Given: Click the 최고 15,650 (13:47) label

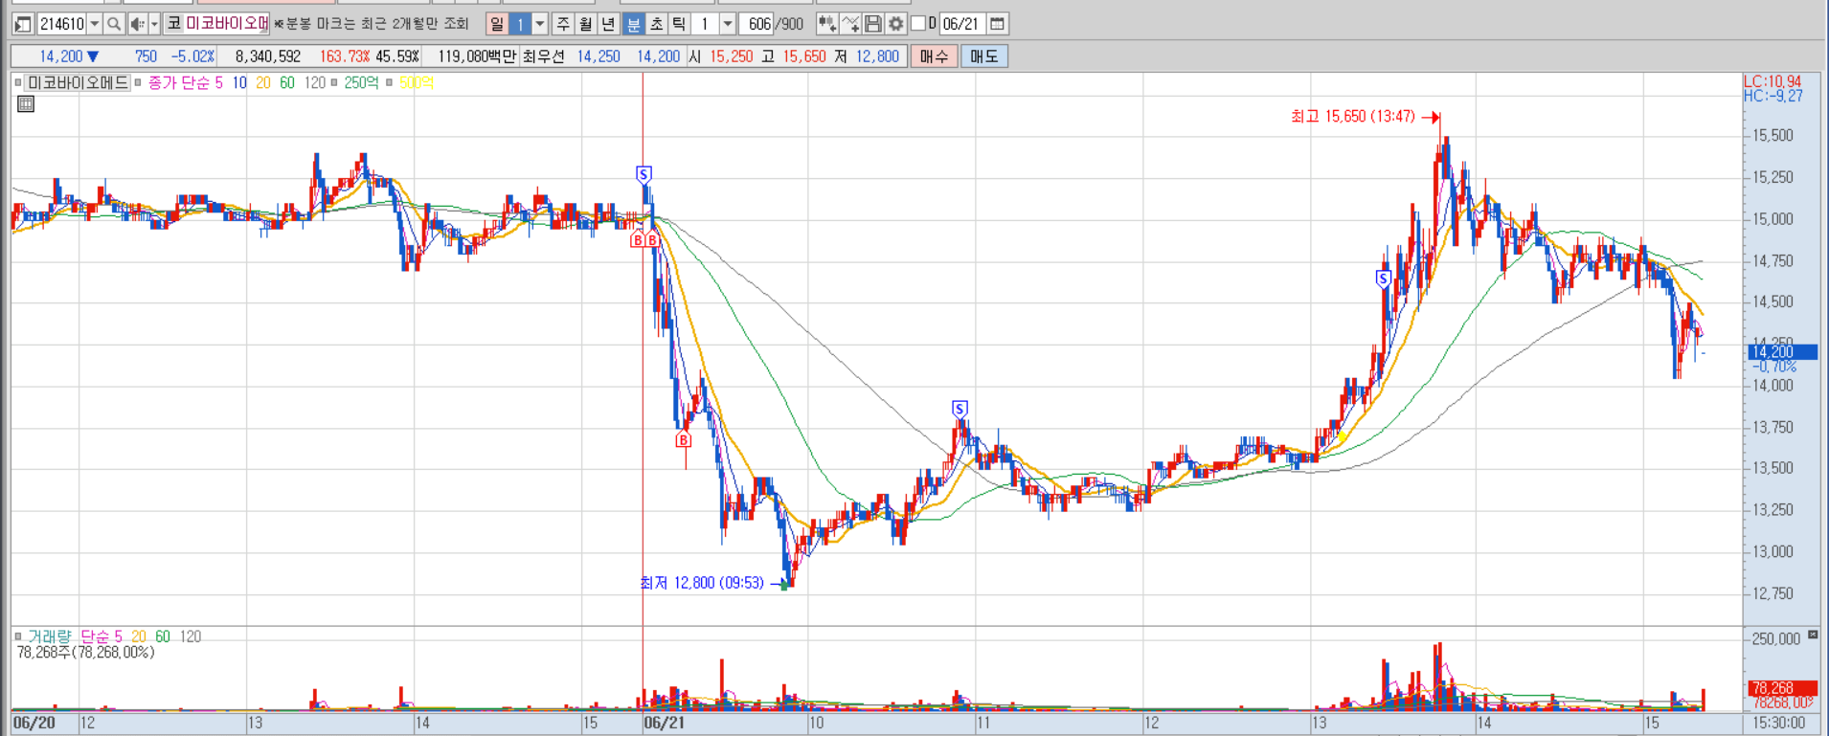Looking at the screenshot, I should pos(1352,117).
